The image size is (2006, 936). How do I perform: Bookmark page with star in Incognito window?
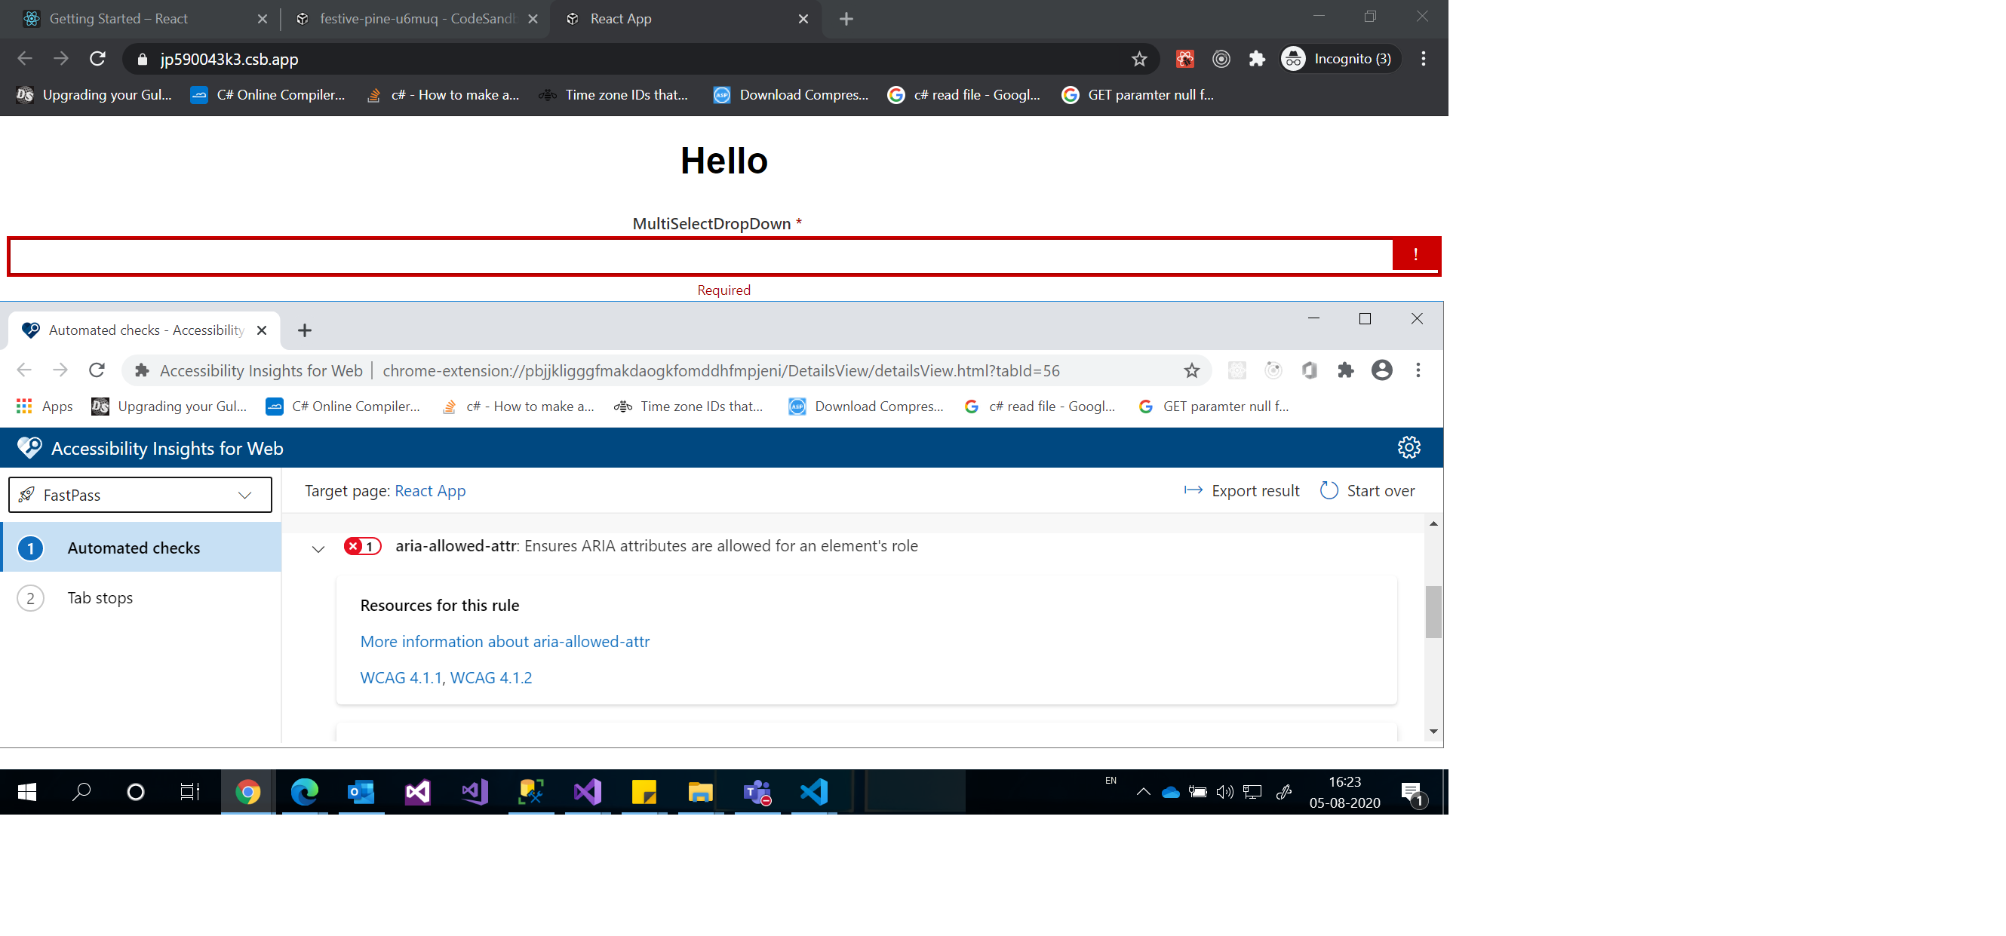pos(1138,59)
